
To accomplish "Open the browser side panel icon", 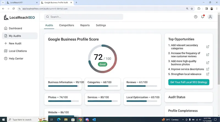I will click(x=206, y=9).
